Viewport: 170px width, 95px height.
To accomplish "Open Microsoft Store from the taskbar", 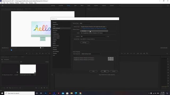I will point(67,93).
